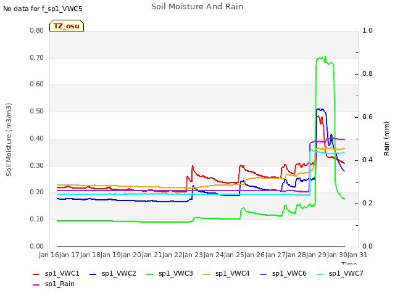Click the Jan 31 x-axis tick label
Image resolution: width=395 pixels, height=296 pixels.
tap(358, 255)
